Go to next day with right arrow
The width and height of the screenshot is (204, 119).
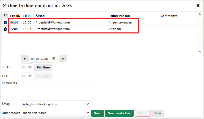(63, 59)
